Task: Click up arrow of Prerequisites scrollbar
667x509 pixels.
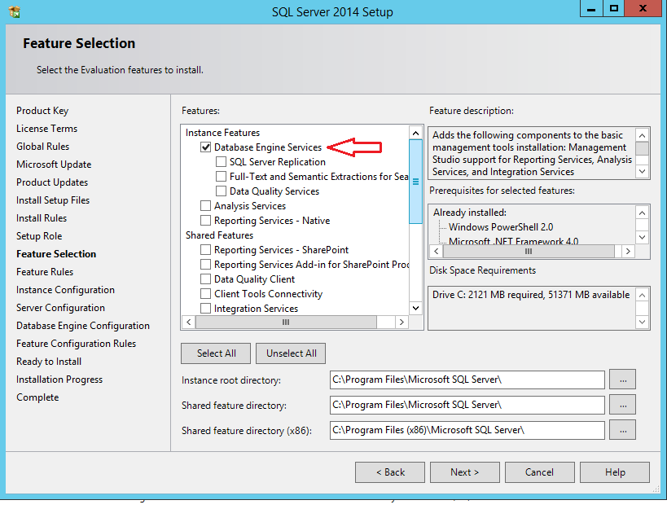Action: click(642, 213)
